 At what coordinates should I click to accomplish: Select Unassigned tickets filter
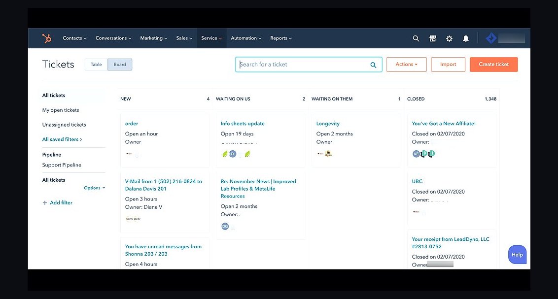point(64,125)
